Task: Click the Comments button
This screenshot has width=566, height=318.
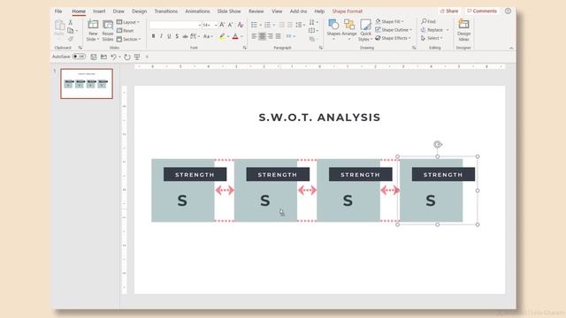Action: (482, 11)
